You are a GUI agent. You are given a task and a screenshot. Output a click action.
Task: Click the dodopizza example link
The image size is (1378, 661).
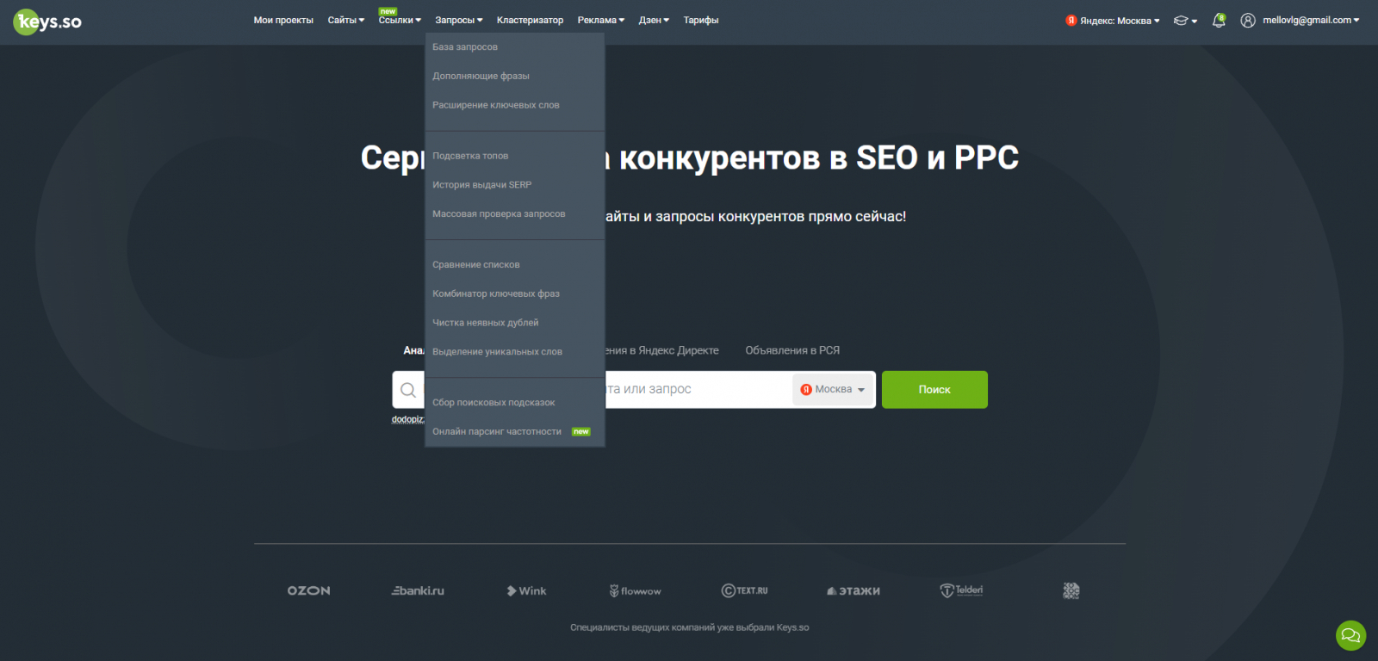408,420
